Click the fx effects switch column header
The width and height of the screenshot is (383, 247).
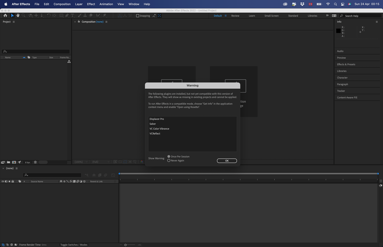pyautogui.click(x=71, y=182)
